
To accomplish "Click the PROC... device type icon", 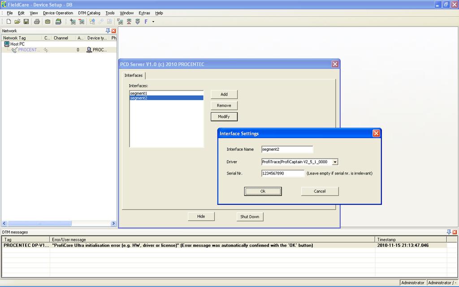I will click(x=89, y=50).
